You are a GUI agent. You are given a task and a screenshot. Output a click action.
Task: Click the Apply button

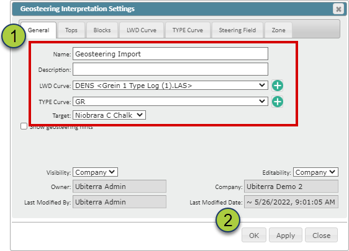(286, 235)
